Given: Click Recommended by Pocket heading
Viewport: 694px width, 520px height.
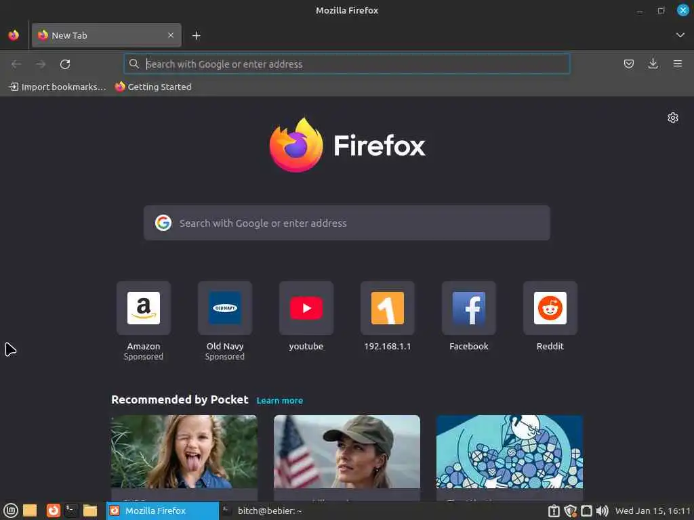Looking at the screenshot, I should click(180, 399).
